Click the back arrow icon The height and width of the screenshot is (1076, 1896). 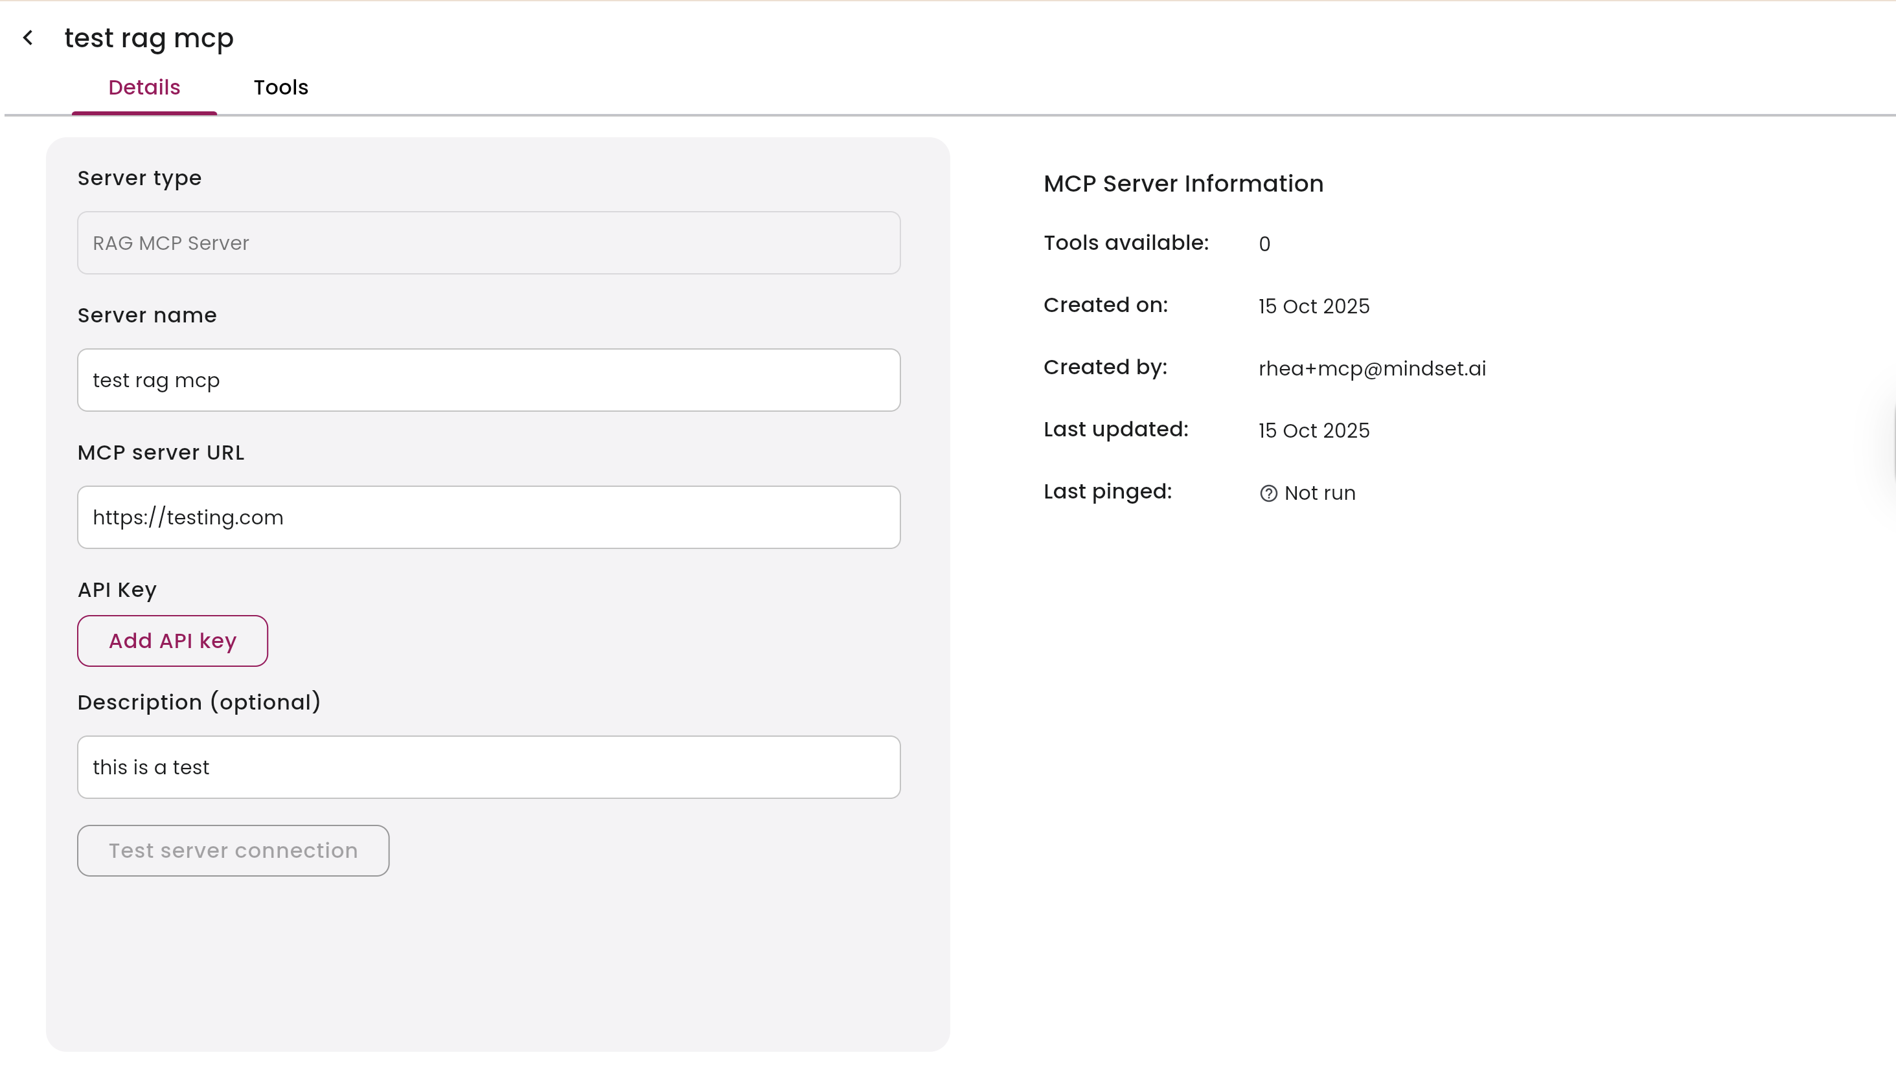click(x=28, y=38)
